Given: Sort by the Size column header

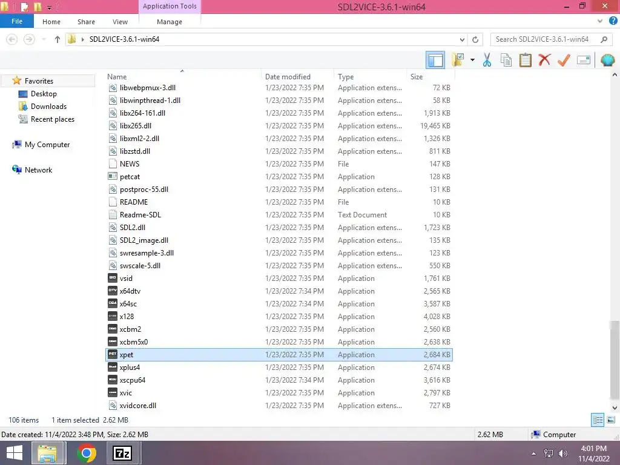Looking at the screenshot, I should click(x=417, y=77).
